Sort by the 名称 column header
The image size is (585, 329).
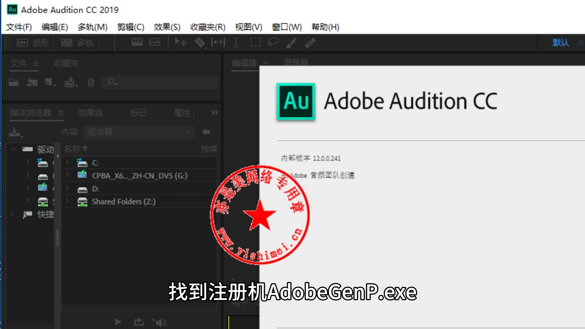pyautogui.click(x=76, y=149)
